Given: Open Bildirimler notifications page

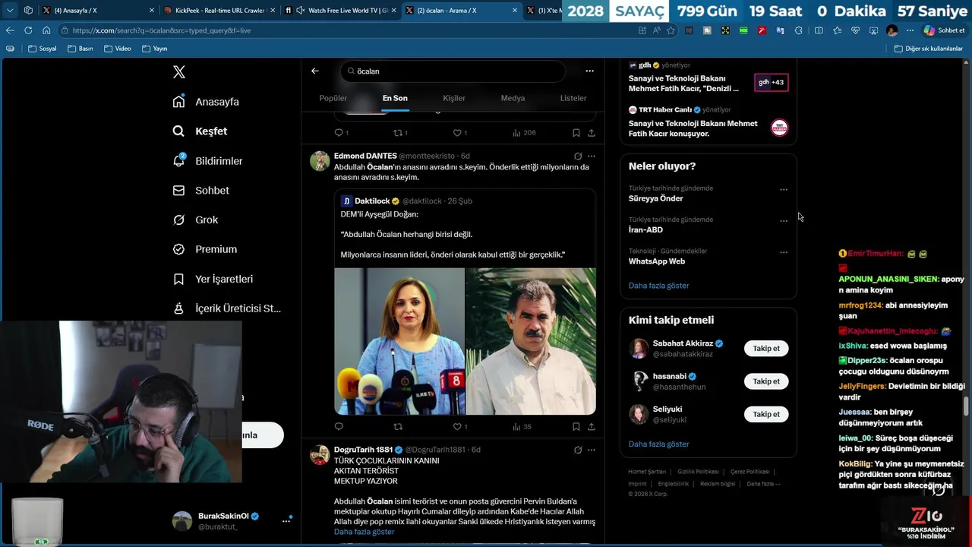Looking at the screenshot, I should [x=207, y=161].
